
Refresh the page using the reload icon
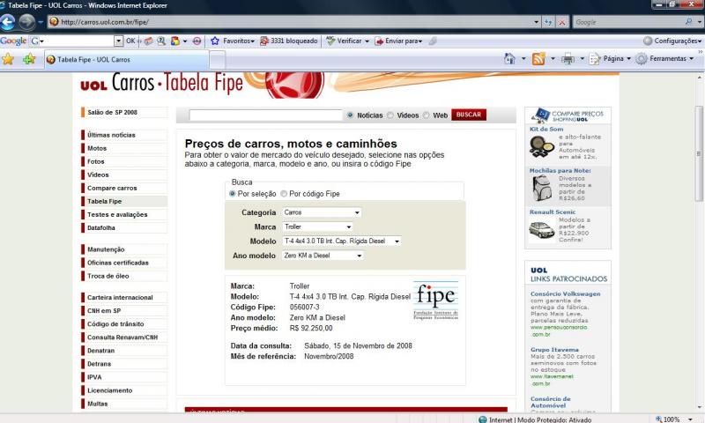(548, 21)
